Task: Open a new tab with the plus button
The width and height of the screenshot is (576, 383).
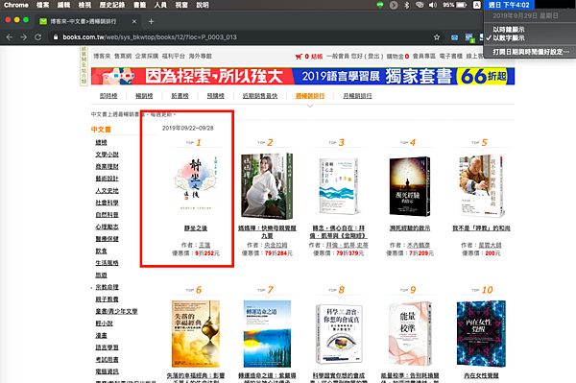Action: 151,21
